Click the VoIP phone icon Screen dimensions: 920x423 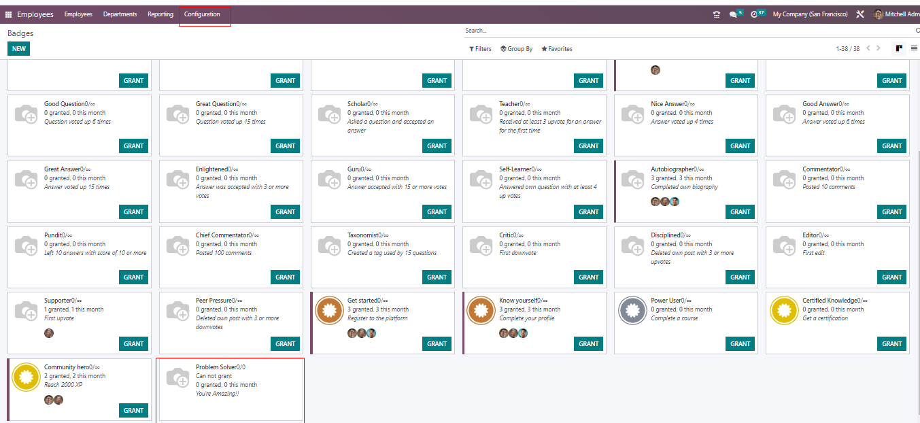716,14
